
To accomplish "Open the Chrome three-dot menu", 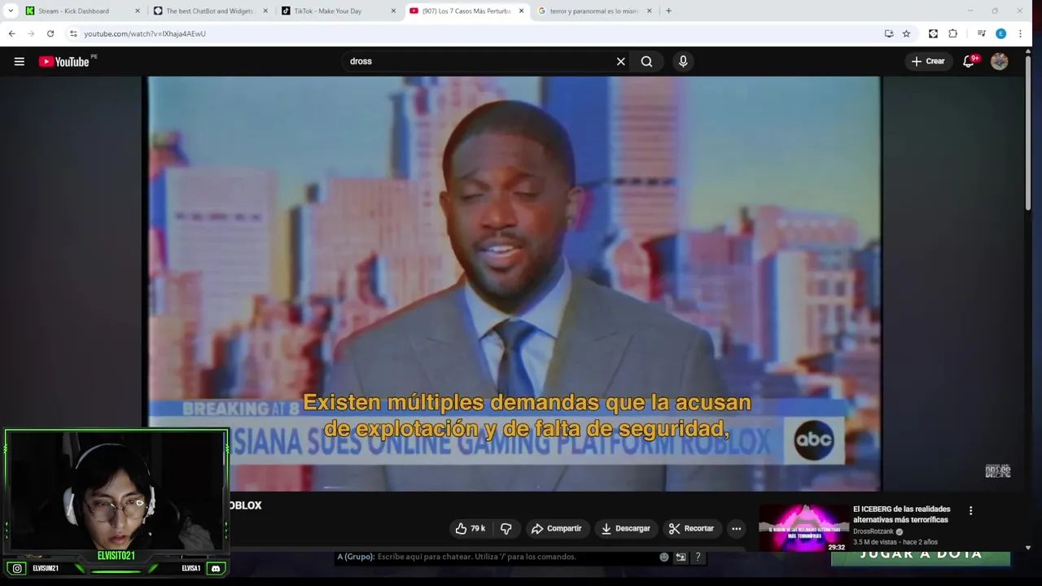I will coord(1020,33).
